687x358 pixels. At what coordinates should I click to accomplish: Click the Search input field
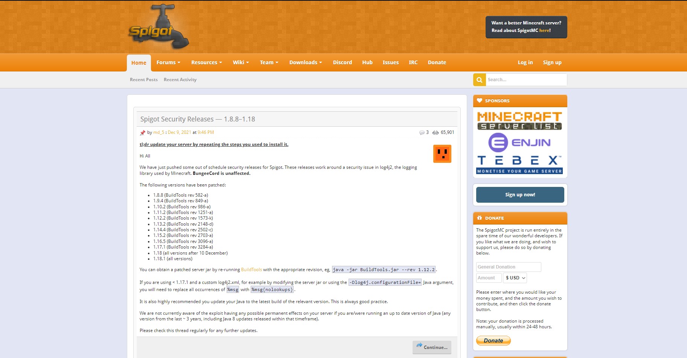[x=526, y=80]
